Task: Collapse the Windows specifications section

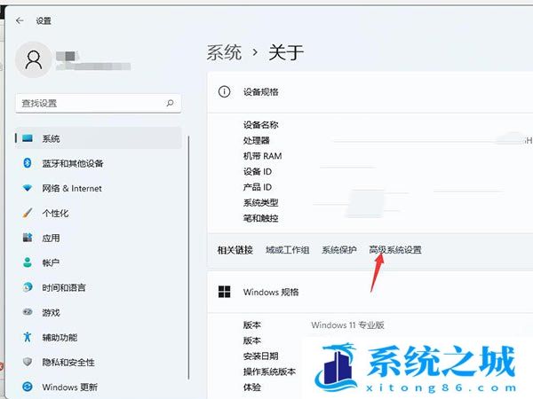Action: pos(373,292)
